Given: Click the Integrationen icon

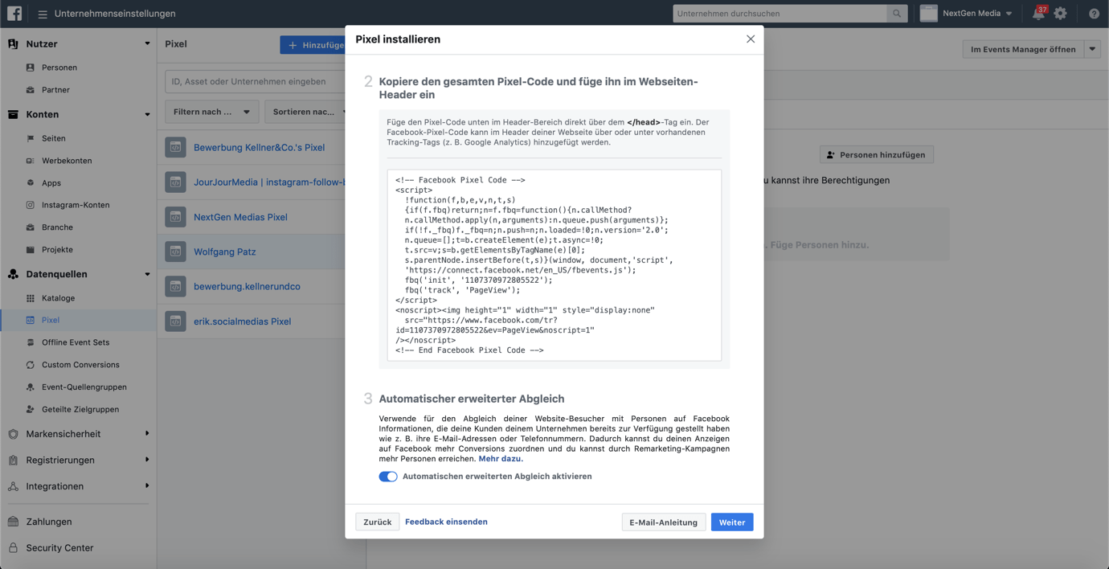Looking at the screenshot, I should click(x=13, y=487).
